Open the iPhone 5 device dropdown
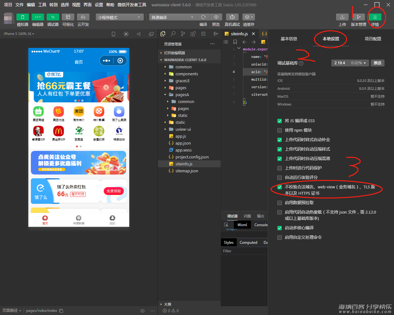Viewport: 394px width, 315px height. [19, 34]
